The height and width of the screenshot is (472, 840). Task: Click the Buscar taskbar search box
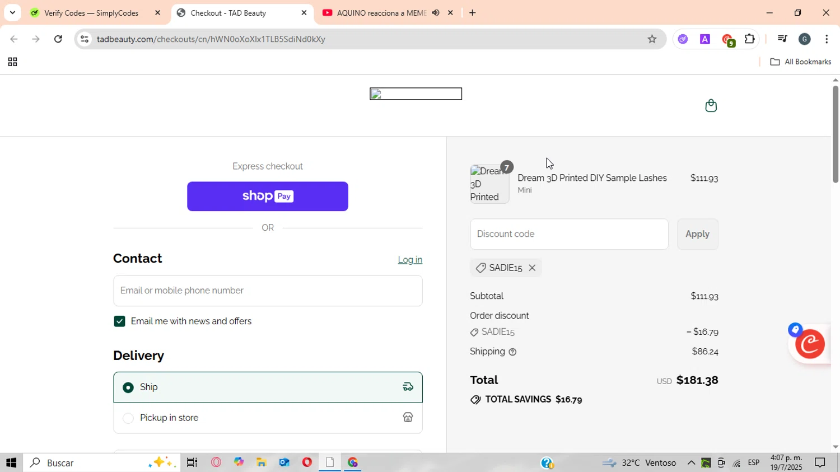click(102, 463)
